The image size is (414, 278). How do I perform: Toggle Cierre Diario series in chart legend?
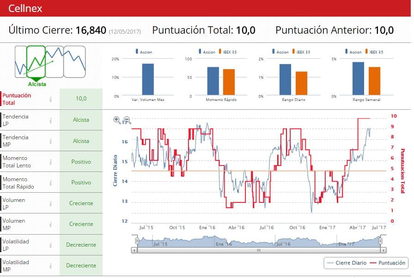[x=347, y=263]
